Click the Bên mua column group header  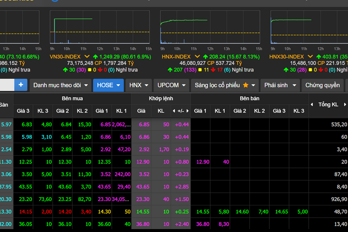pos(72,99)
